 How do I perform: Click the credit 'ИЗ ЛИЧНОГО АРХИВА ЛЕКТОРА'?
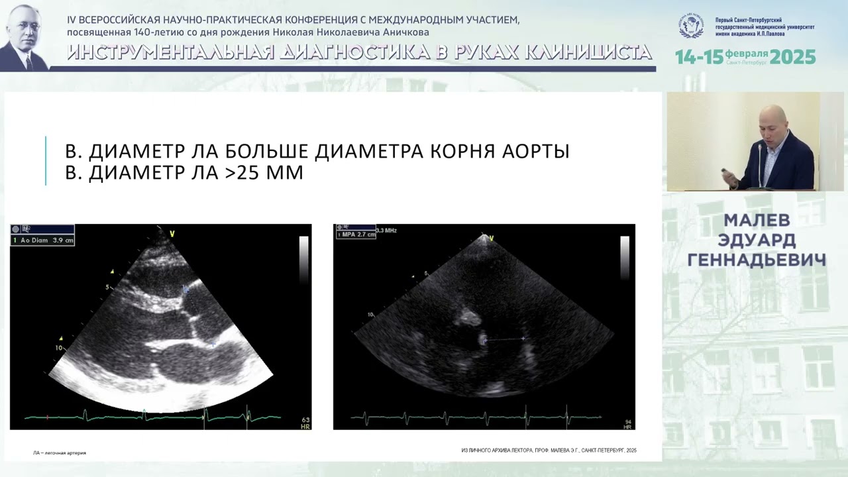tap(496, 450)
